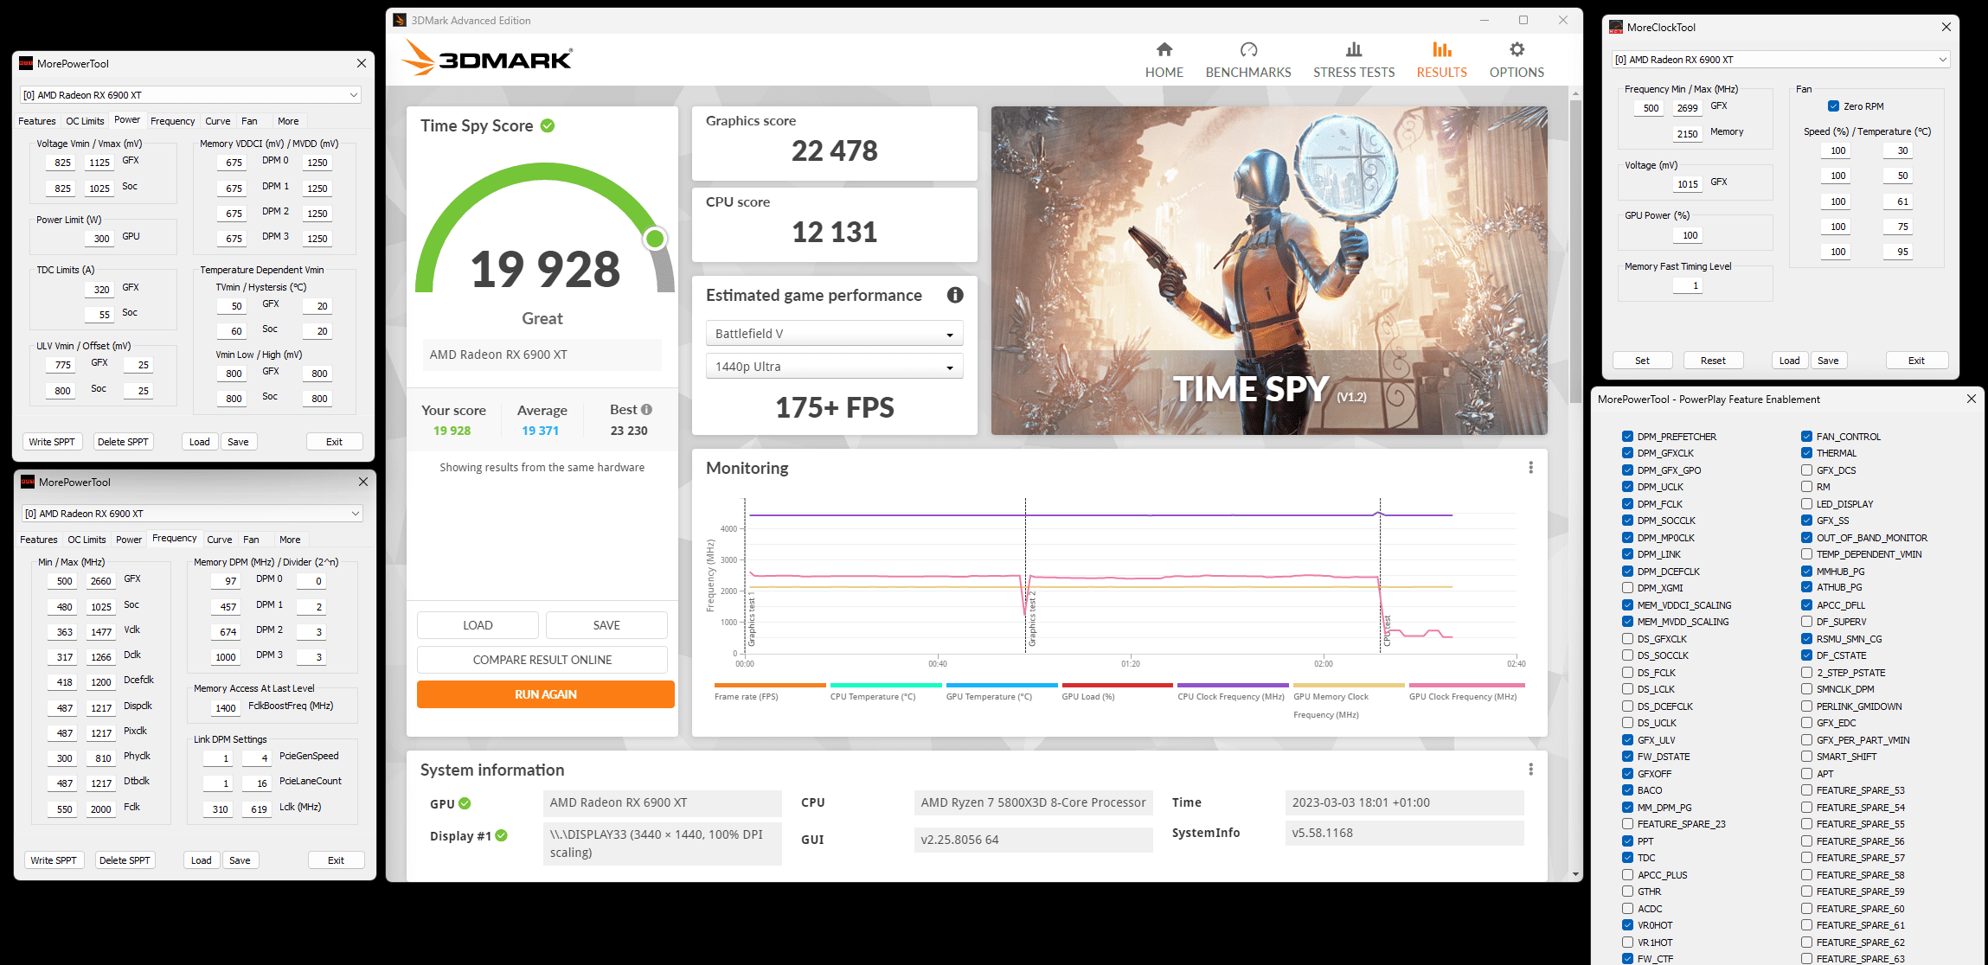Close the MoreClockTool window

click(x=1946, y=27)
